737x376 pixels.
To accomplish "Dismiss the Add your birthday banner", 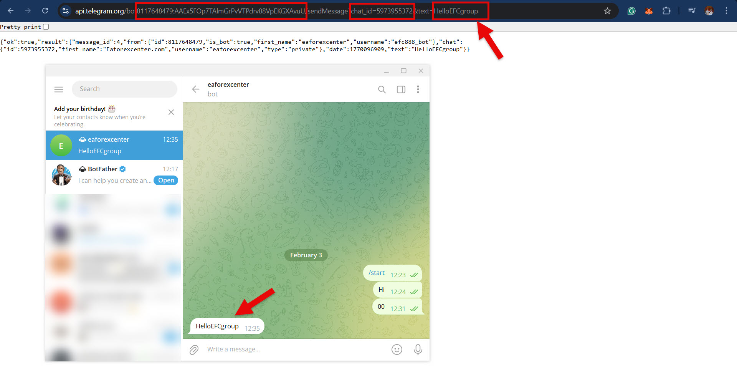I will point(171,112).
